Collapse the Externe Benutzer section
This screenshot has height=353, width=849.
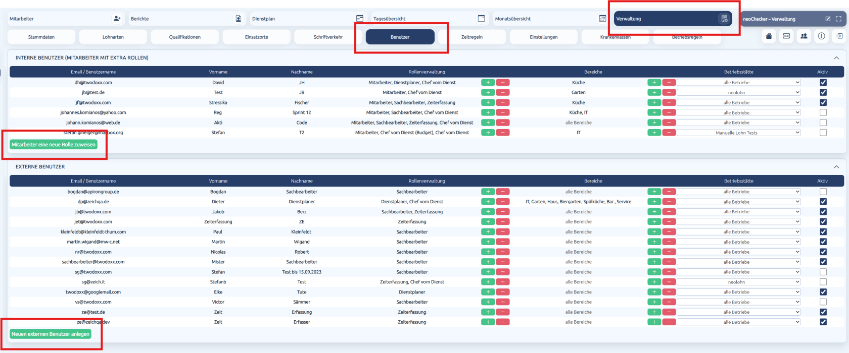tap(836, 167)
